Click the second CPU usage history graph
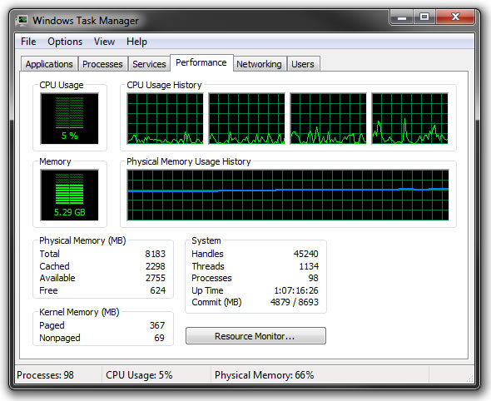 coord(247,119)
